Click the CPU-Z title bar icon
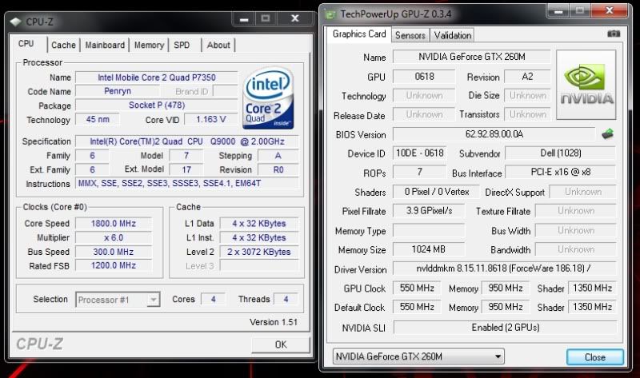 [x=15, y=22]
